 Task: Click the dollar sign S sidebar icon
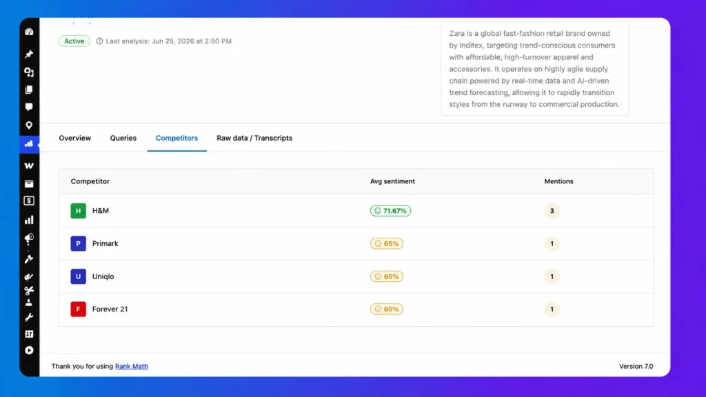[29, 201]
